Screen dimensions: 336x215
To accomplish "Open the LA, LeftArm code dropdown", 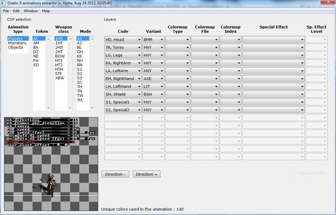I will [x=123, y=71].
